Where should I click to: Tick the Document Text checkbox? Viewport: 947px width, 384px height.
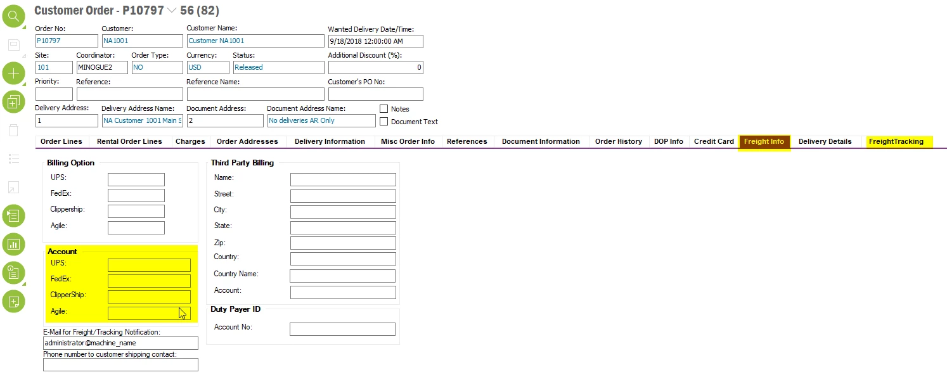click(383, 122)
